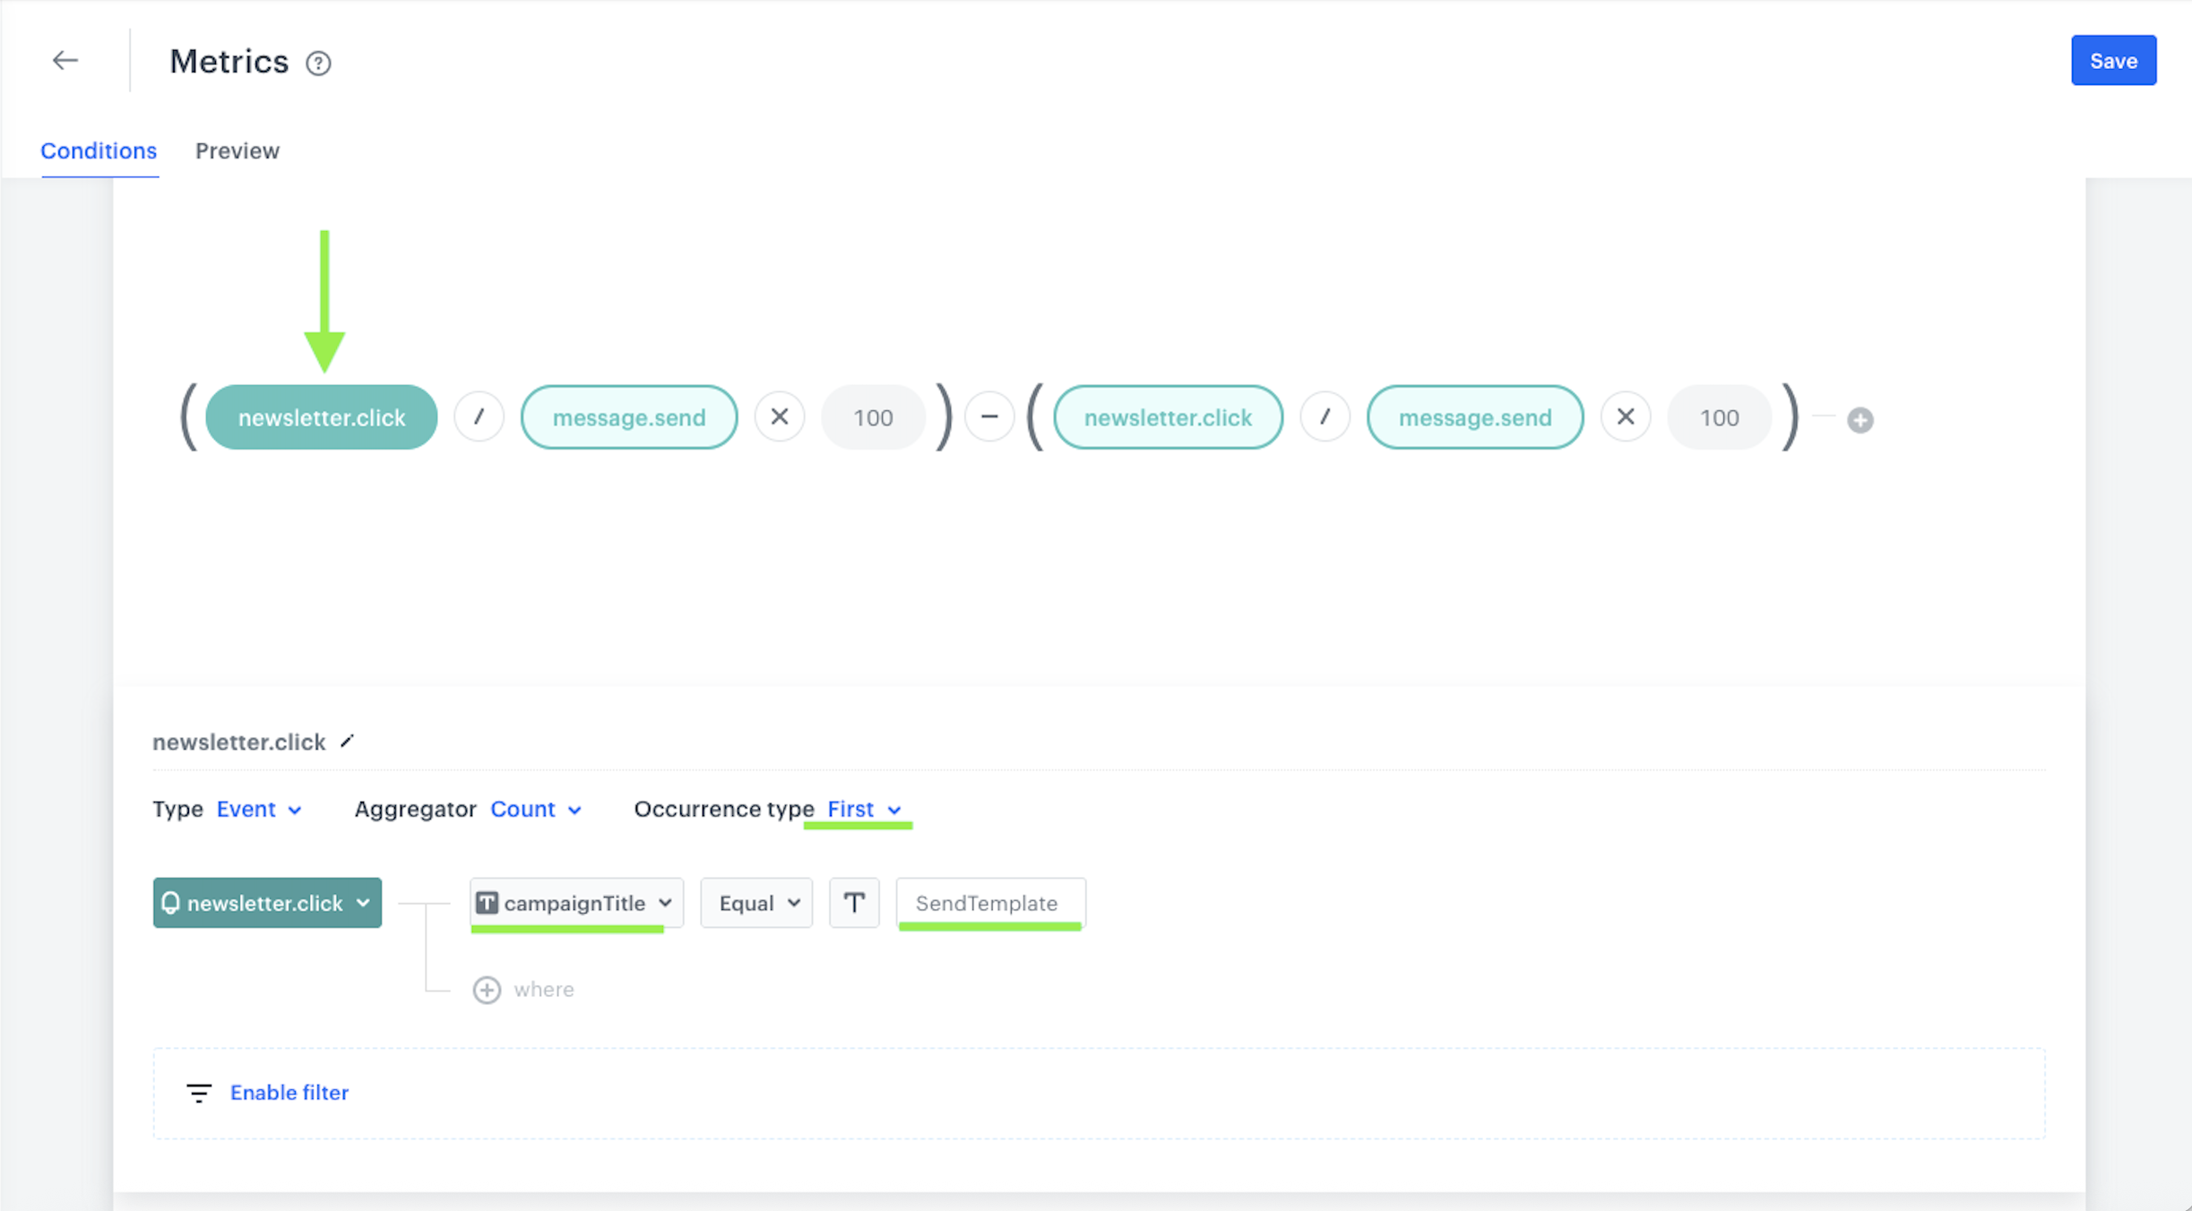
Task: Open the Equal comparison operator dropdown
Action: pyautogui.click(x=755, y=903)
